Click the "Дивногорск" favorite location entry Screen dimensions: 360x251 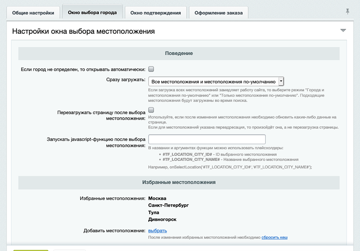pos(163,219)
